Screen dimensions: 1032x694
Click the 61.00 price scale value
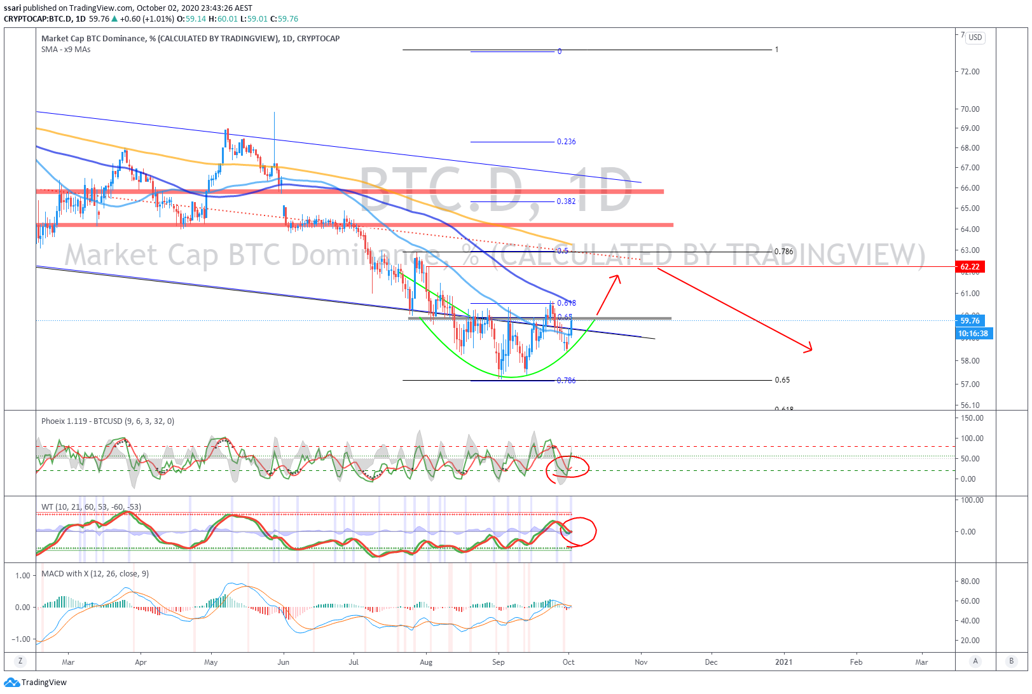coord(970,294)
